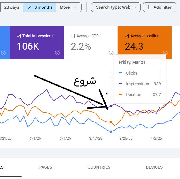Enable the Average CTR checkbox

(73, 36)
